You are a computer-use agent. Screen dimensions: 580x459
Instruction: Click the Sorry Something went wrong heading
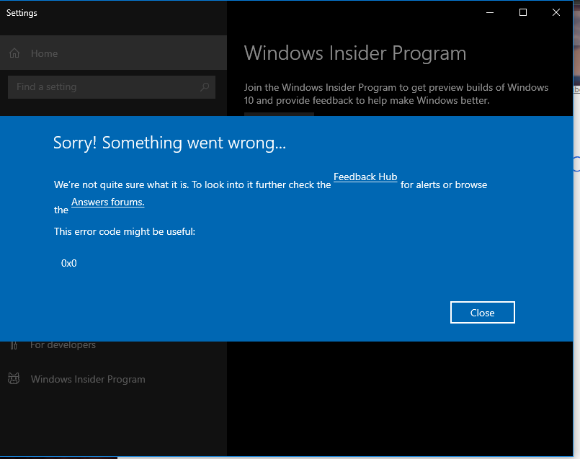169,142
